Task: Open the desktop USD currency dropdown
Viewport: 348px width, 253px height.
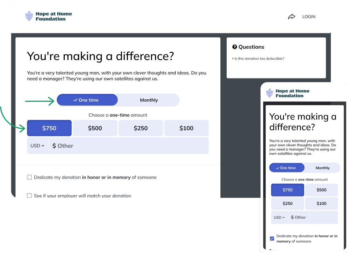Action: 37,146
